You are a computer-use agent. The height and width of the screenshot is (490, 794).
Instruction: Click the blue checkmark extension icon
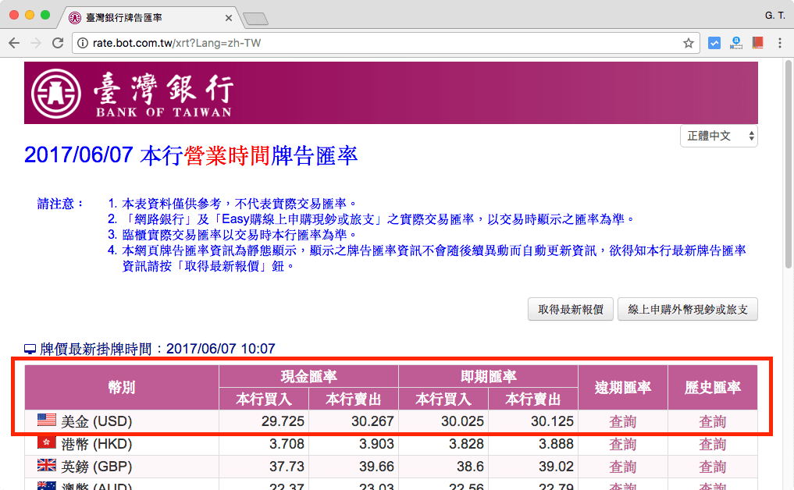click(714, 44)
